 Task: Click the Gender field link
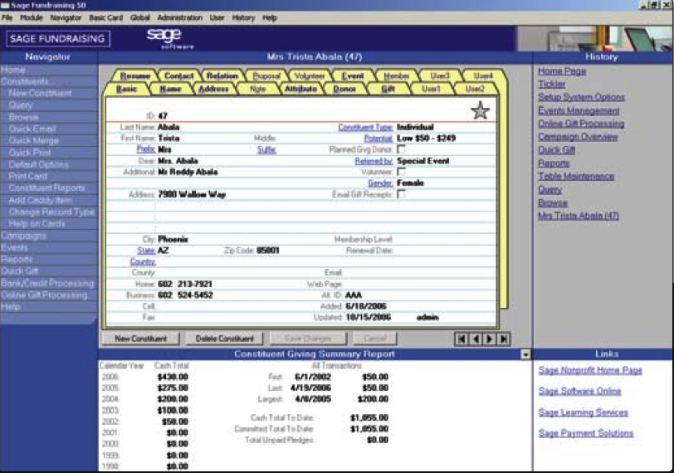(380, 183)
